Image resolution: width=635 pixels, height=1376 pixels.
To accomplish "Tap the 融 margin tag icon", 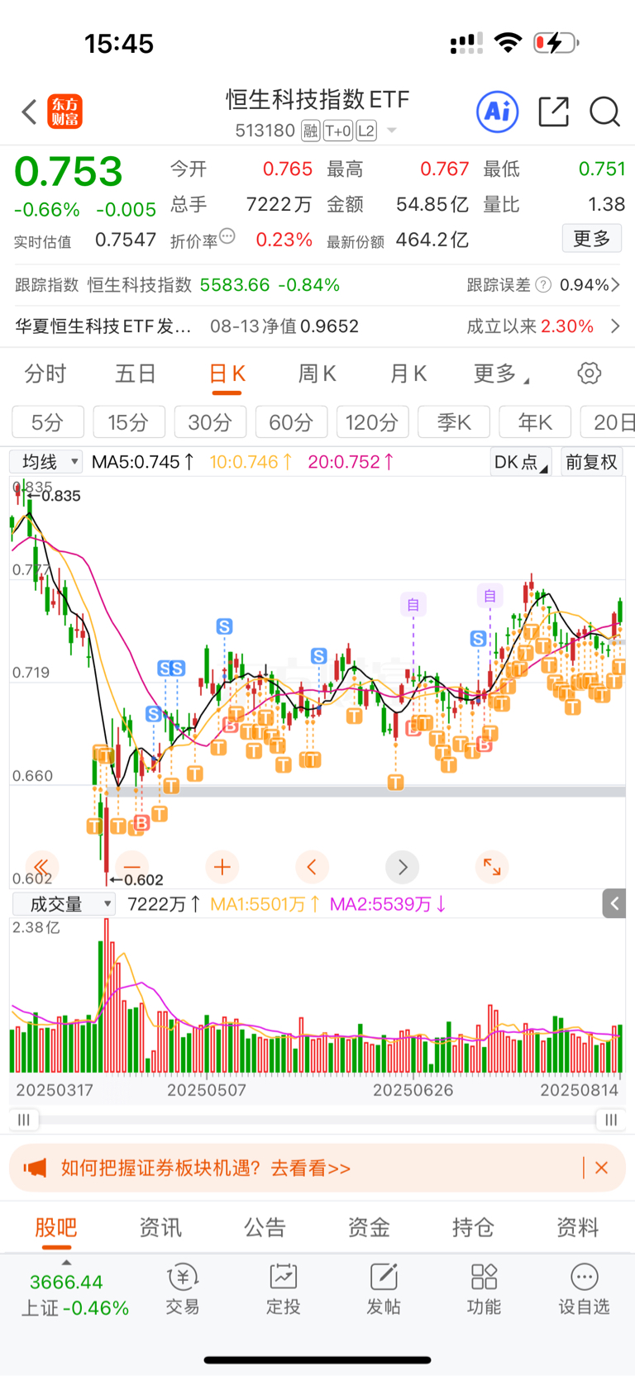I will 311,131.
